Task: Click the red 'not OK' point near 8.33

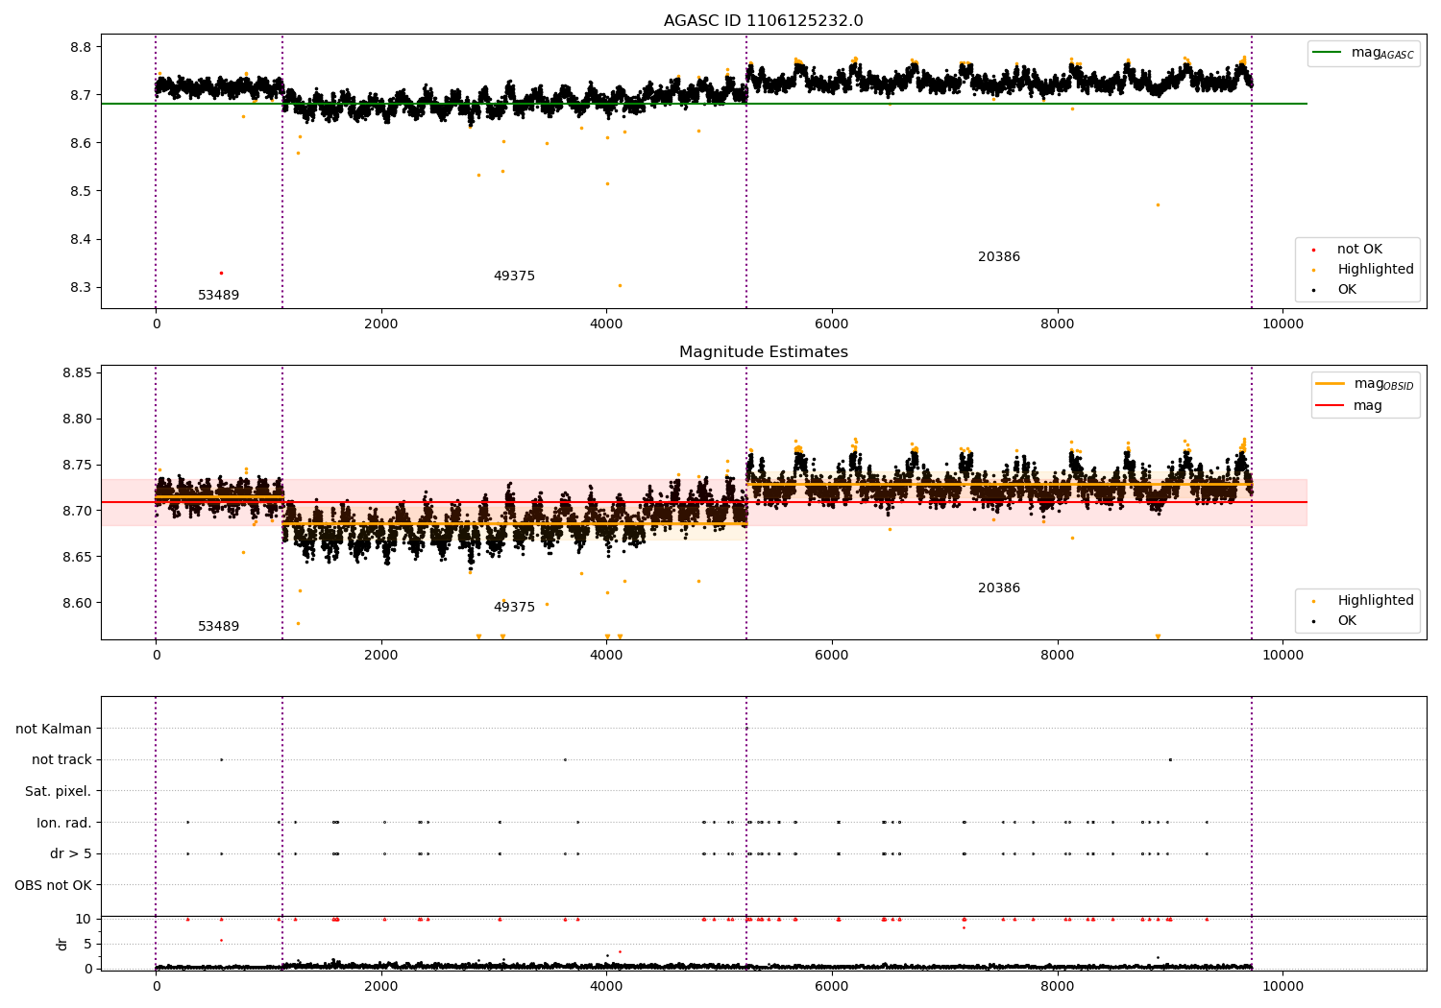Action: (221, 273)
